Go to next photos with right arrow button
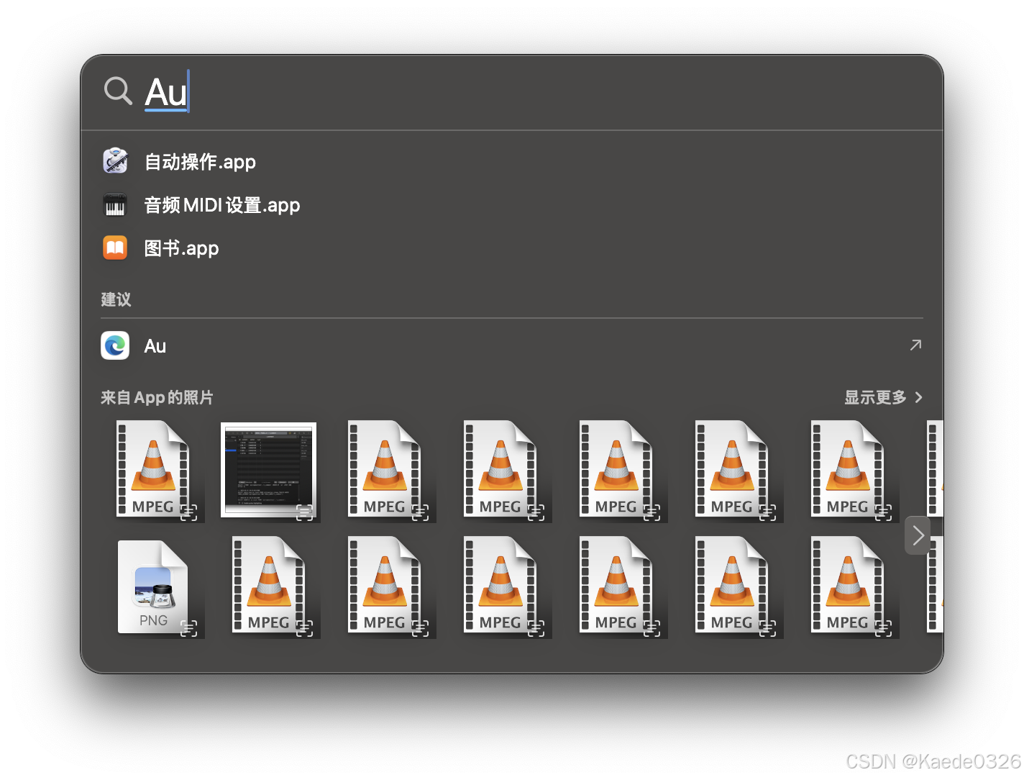This screenshot has height=780, width=1024. click(x=918, y=535)
